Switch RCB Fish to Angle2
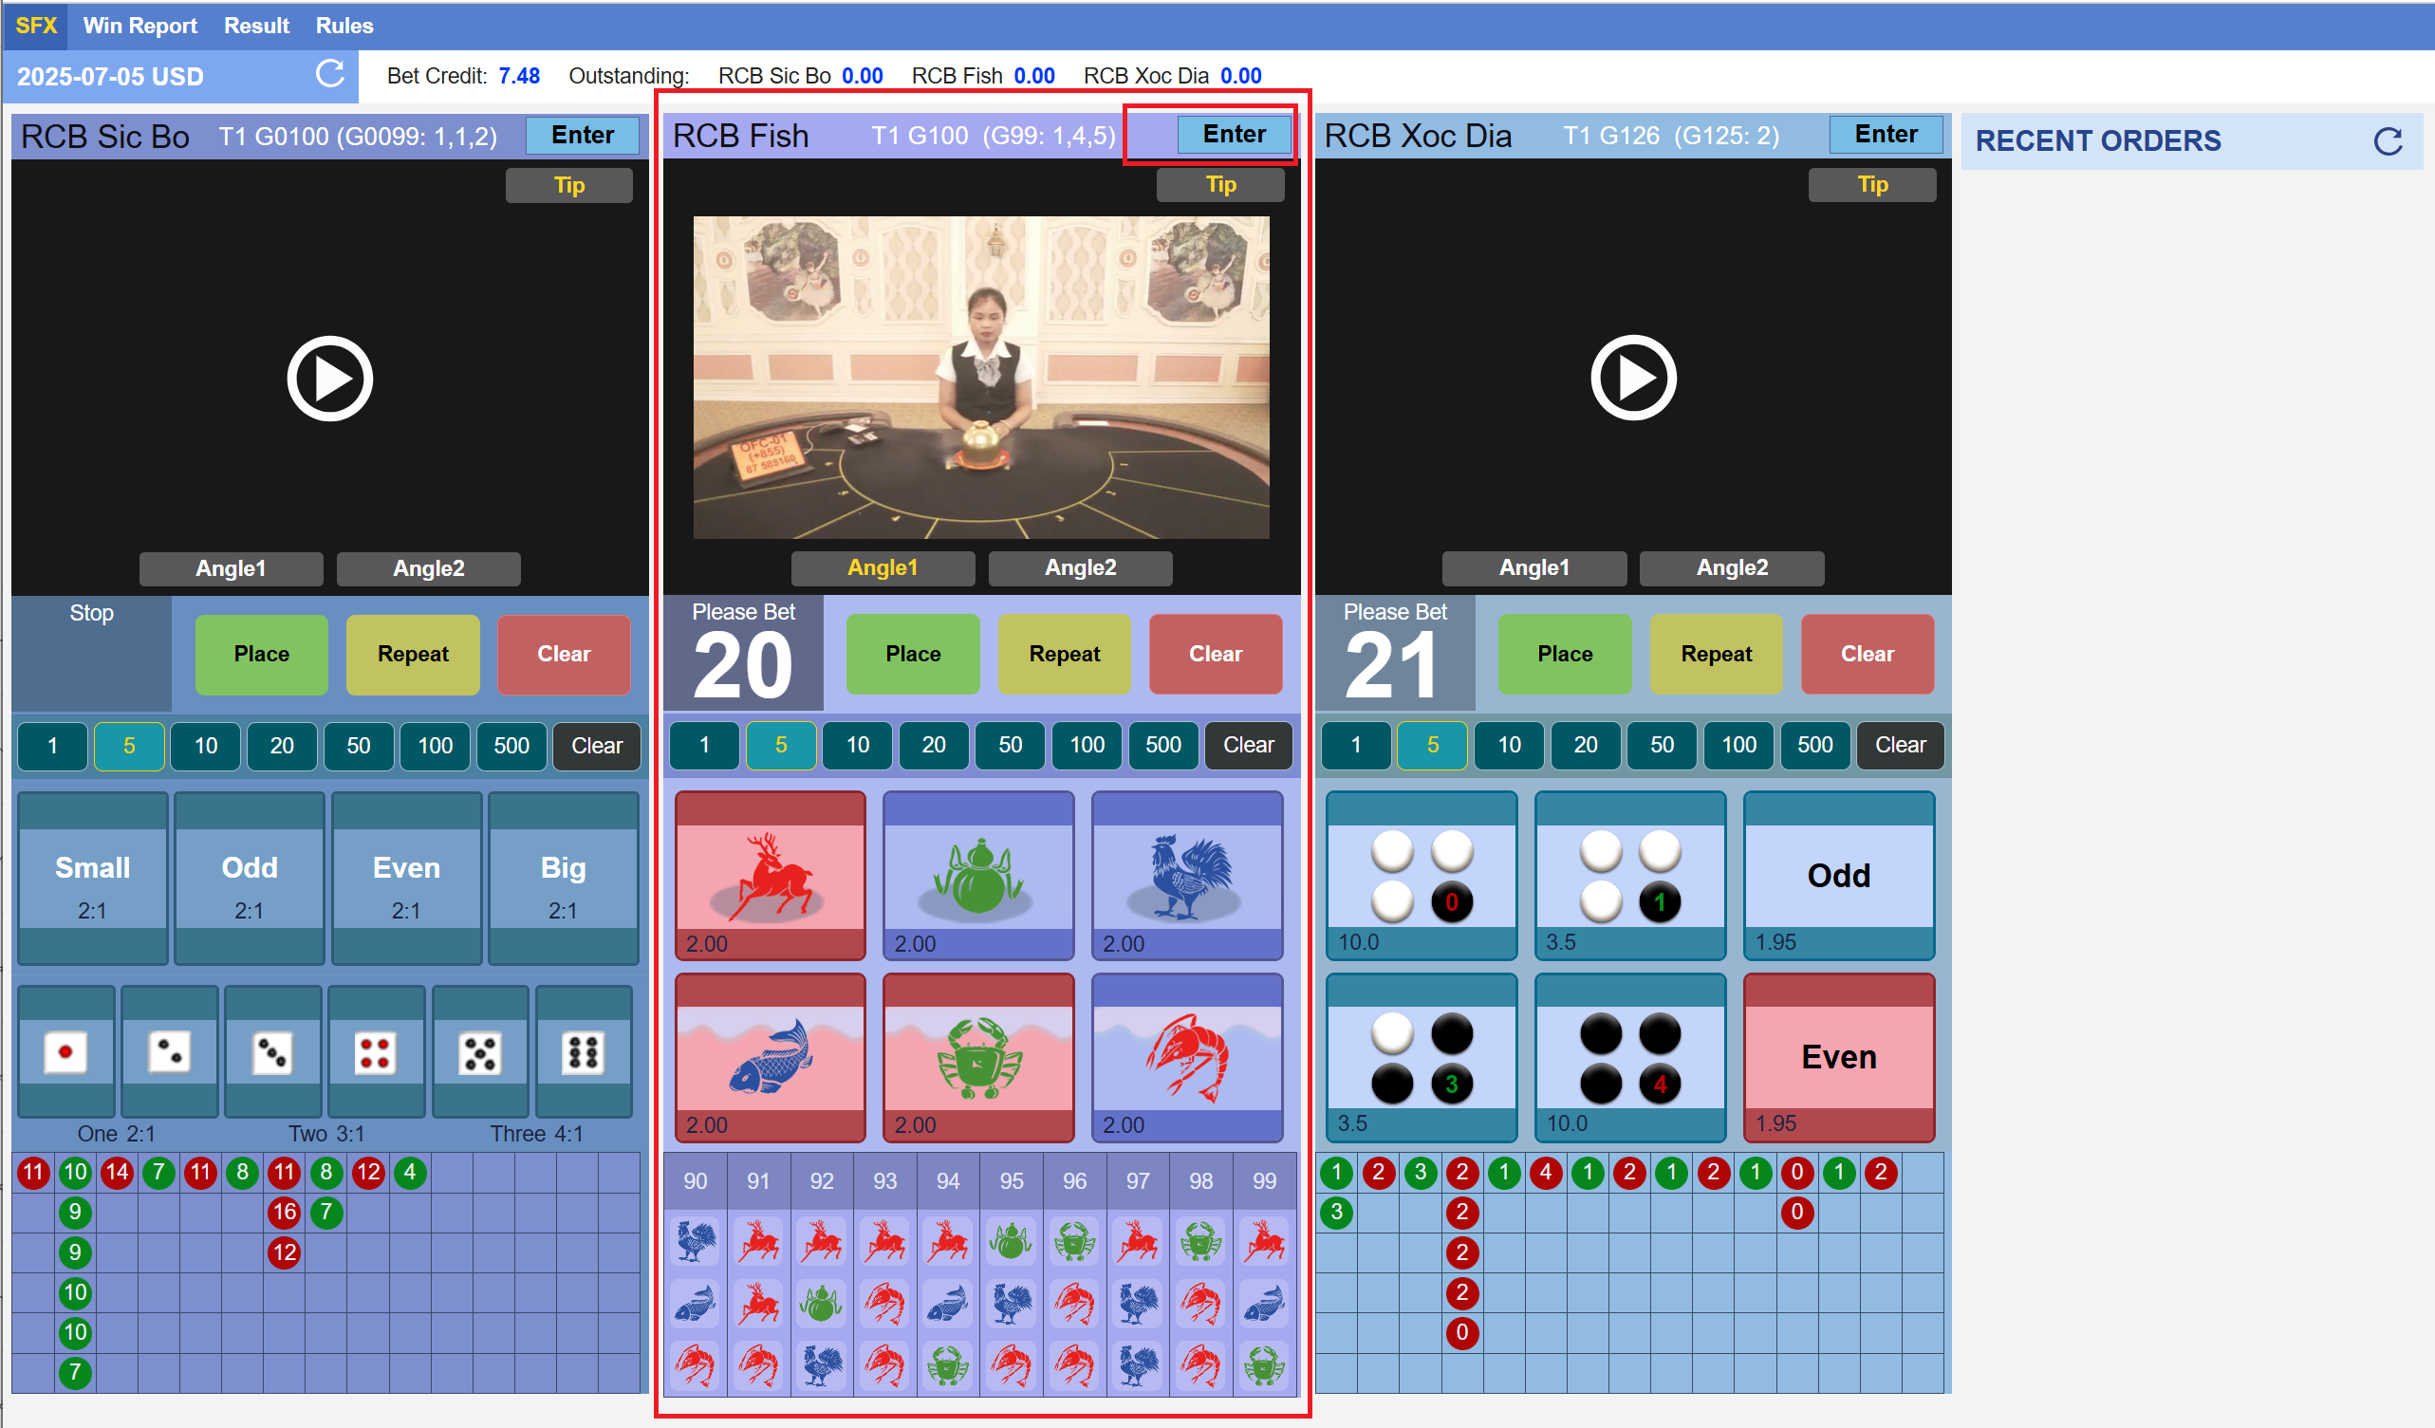Image resolution: width=2435 pixels, height=1428 pixels. (x=1079, y=567)
